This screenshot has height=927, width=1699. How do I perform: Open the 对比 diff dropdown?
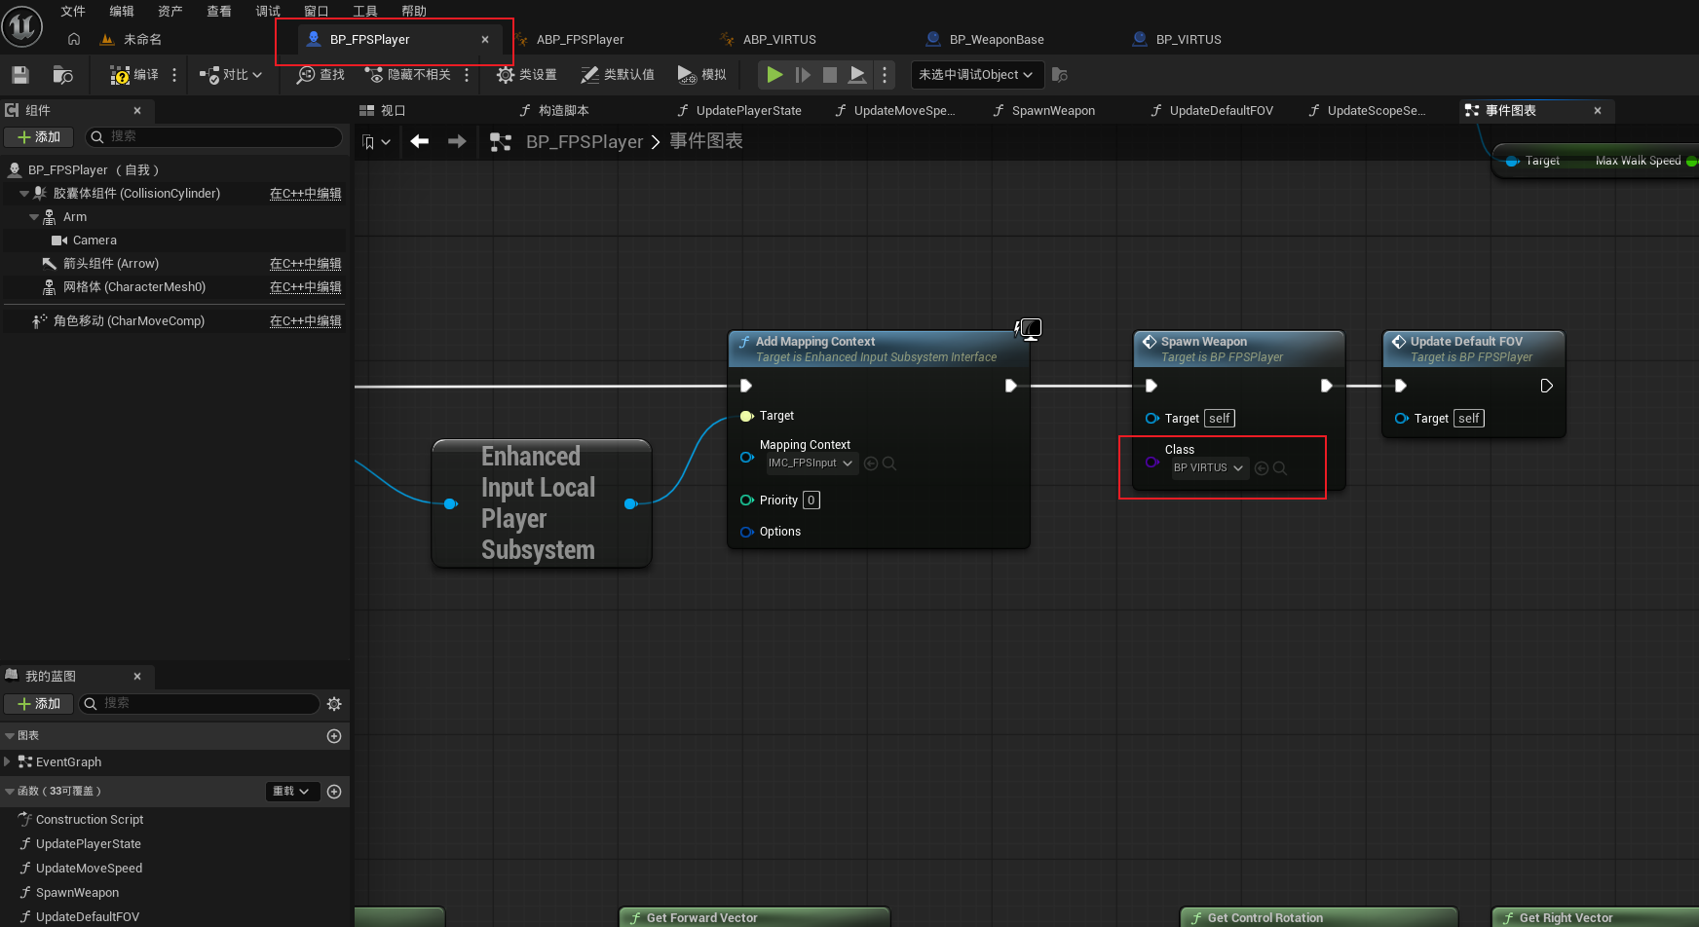point(231,75)
